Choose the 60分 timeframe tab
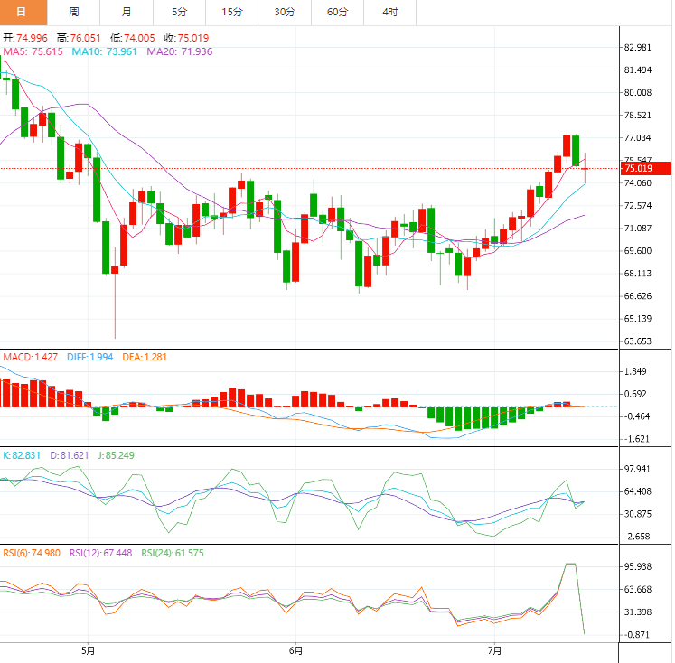This screenshot has width=675, height=663. [x=337, y=12]
